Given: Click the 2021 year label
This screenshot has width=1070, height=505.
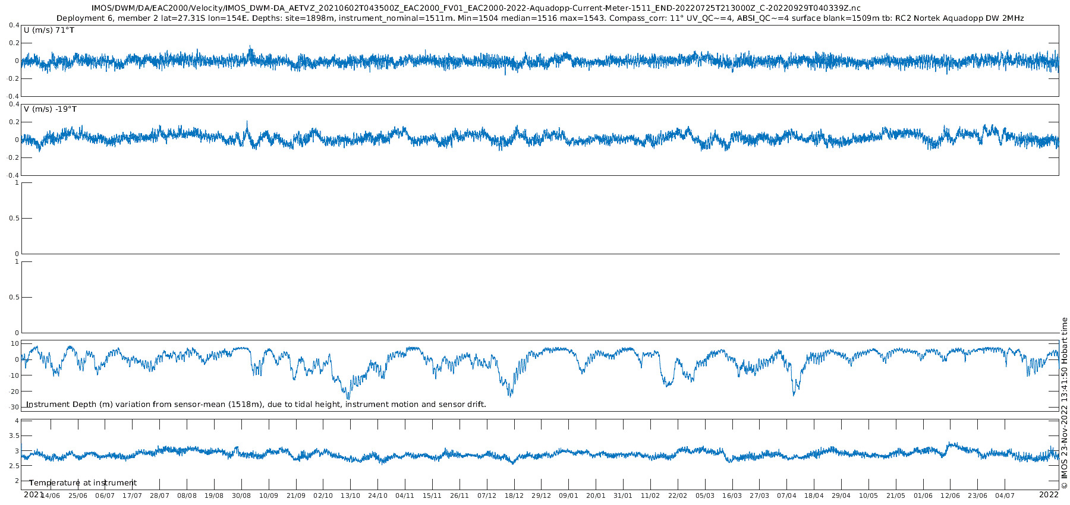Looking at the screenshot, I should tap(33, 494).
